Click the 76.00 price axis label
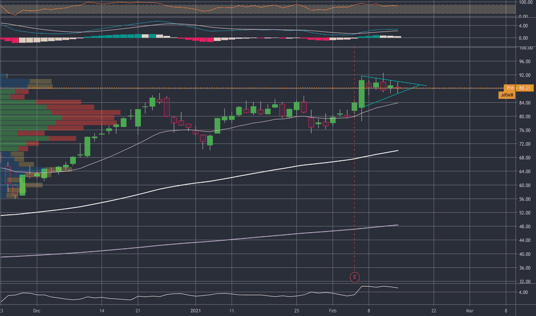Image resolution: width=536 pixels, height=316 pixels. click(524, 130)
